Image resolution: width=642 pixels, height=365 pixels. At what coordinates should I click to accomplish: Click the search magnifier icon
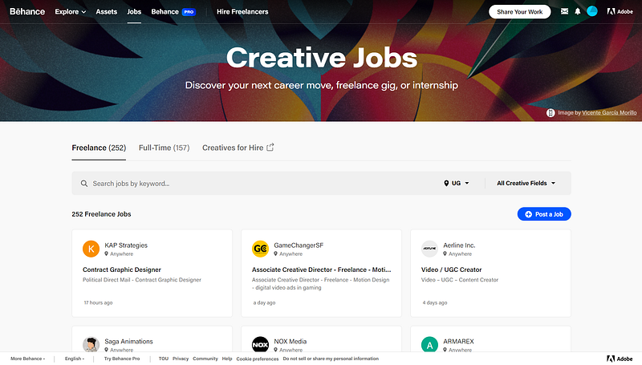[84, 184]
